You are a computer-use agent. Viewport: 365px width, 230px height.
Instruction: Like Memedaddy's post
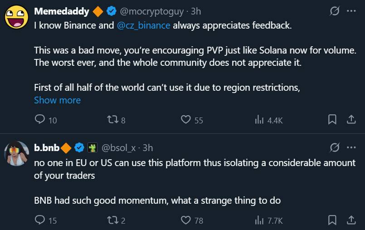pyautogui.click(x=185, y=120)
